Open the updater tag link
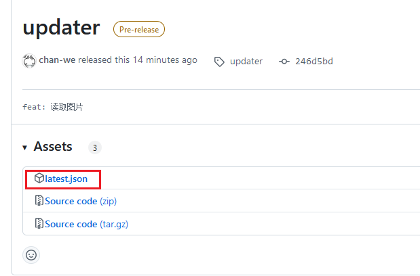 (246, 62)
